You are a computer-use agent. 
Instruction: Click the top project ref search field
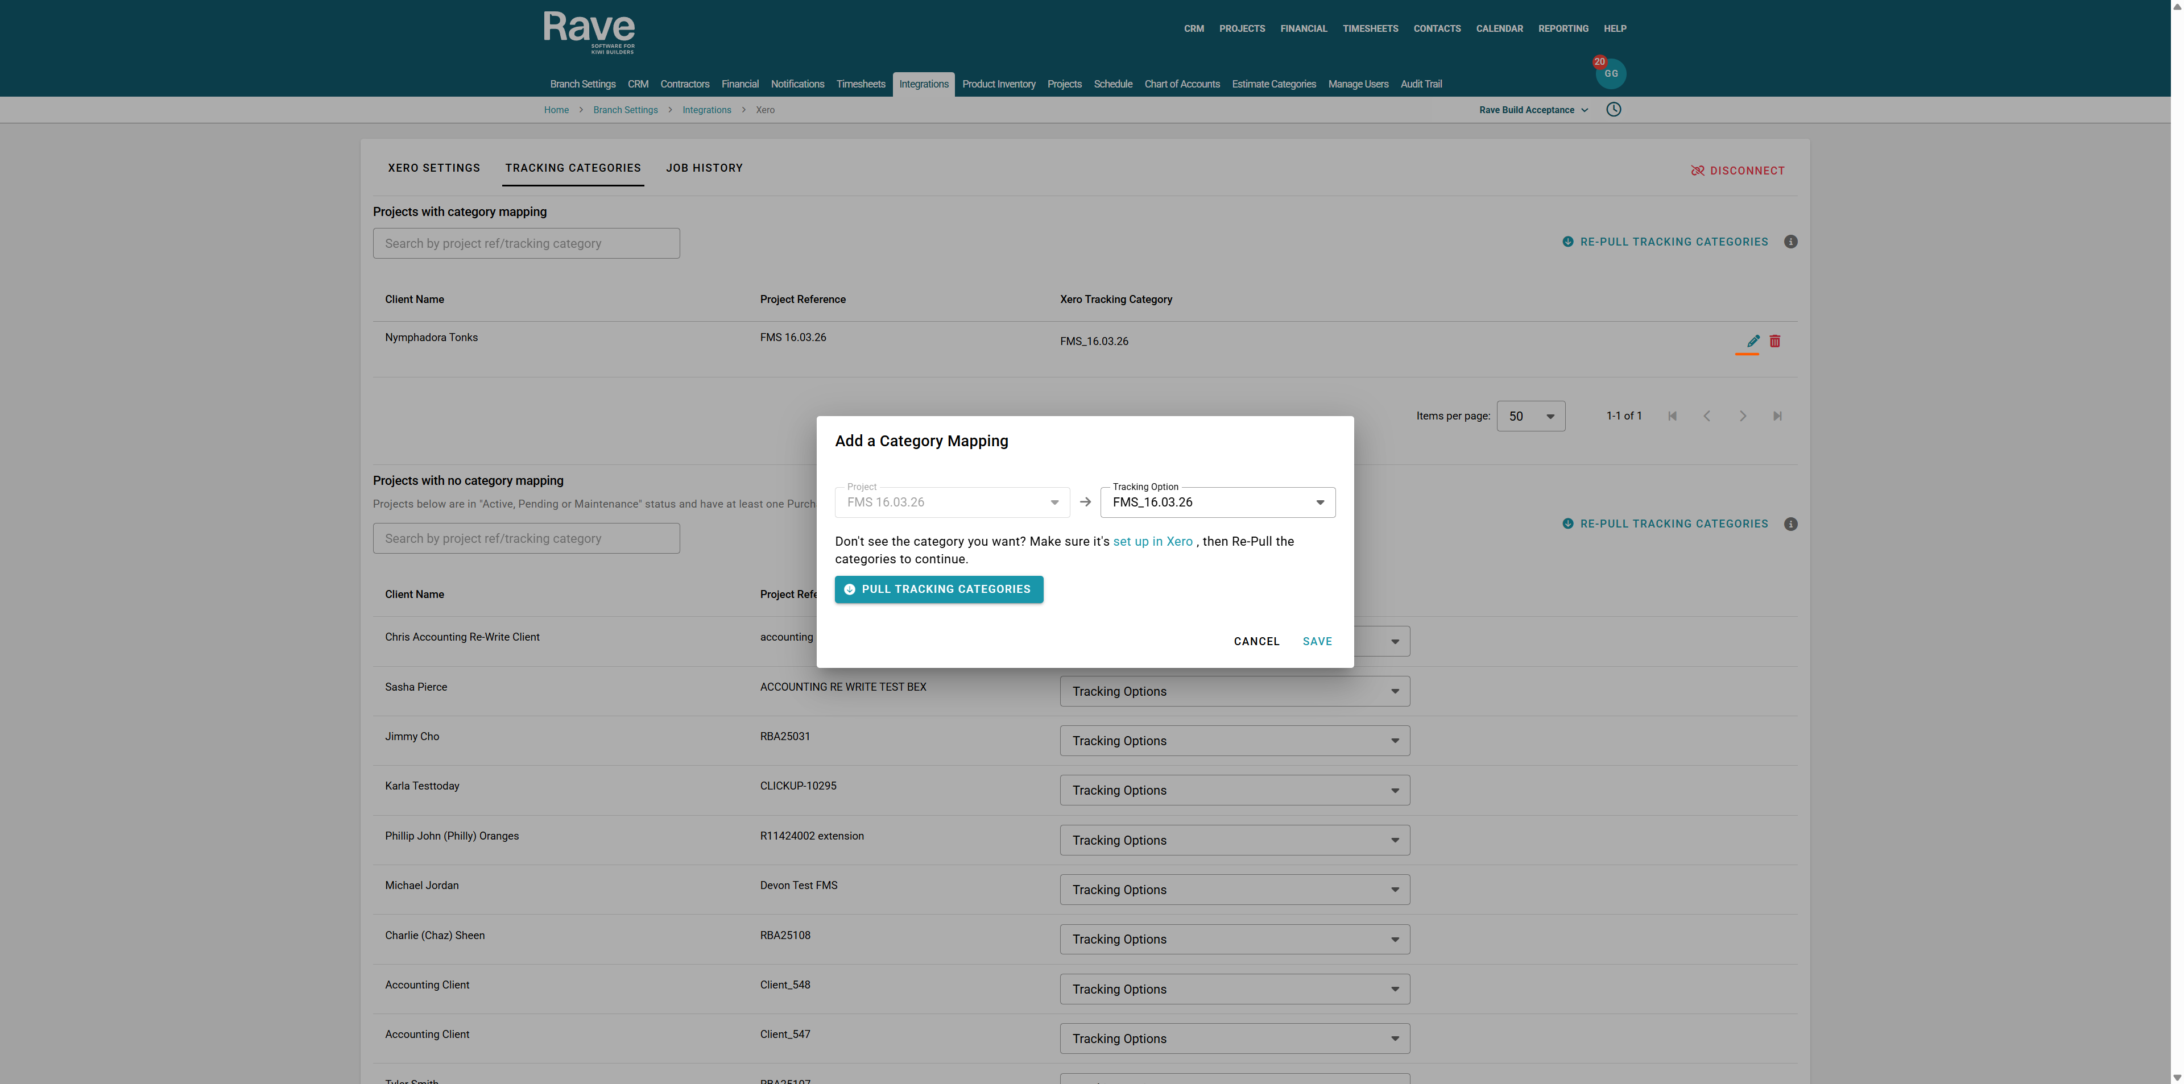click(x=526, y=243)
